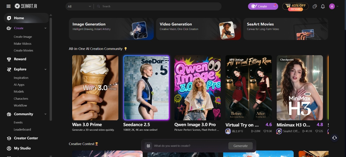Open the Video Generation card

tap(198, 29)
